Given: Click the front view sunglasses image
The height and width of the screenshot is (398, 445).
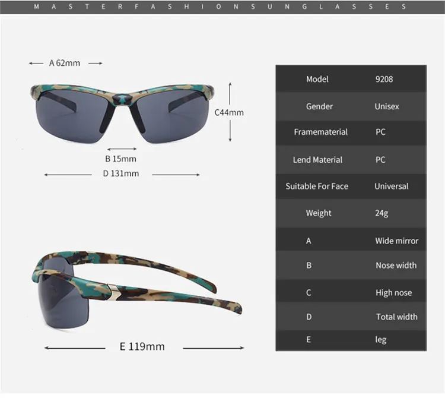Looking at the screenshot, I should [x=122, y=113].
